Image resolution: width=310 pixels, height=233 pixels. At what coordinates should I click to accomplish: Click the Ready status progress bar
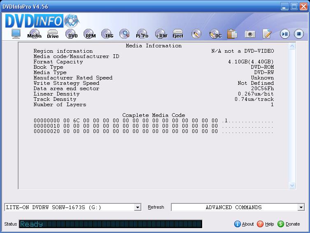pyautogui.click(x=110, y=224)
